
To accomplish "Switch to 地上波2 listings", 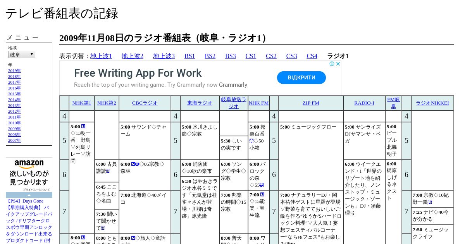I will [x=133, y=56].
